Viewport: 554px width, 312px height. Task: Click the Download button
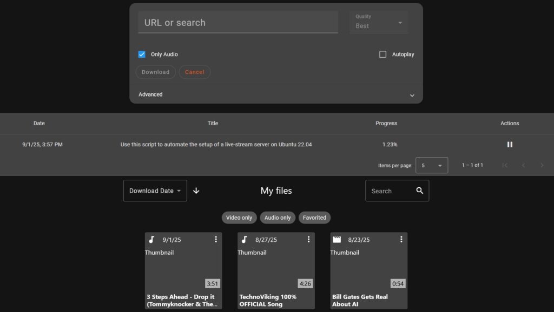155,72
